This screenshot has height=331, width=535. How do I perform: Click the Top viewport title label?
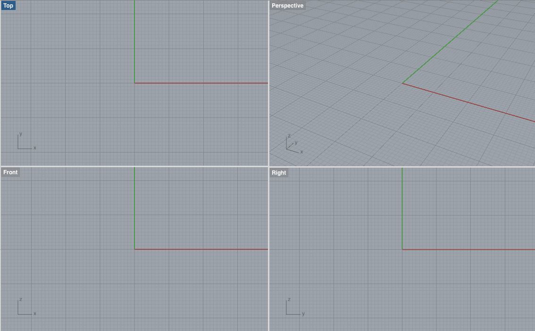pos(8,6)
